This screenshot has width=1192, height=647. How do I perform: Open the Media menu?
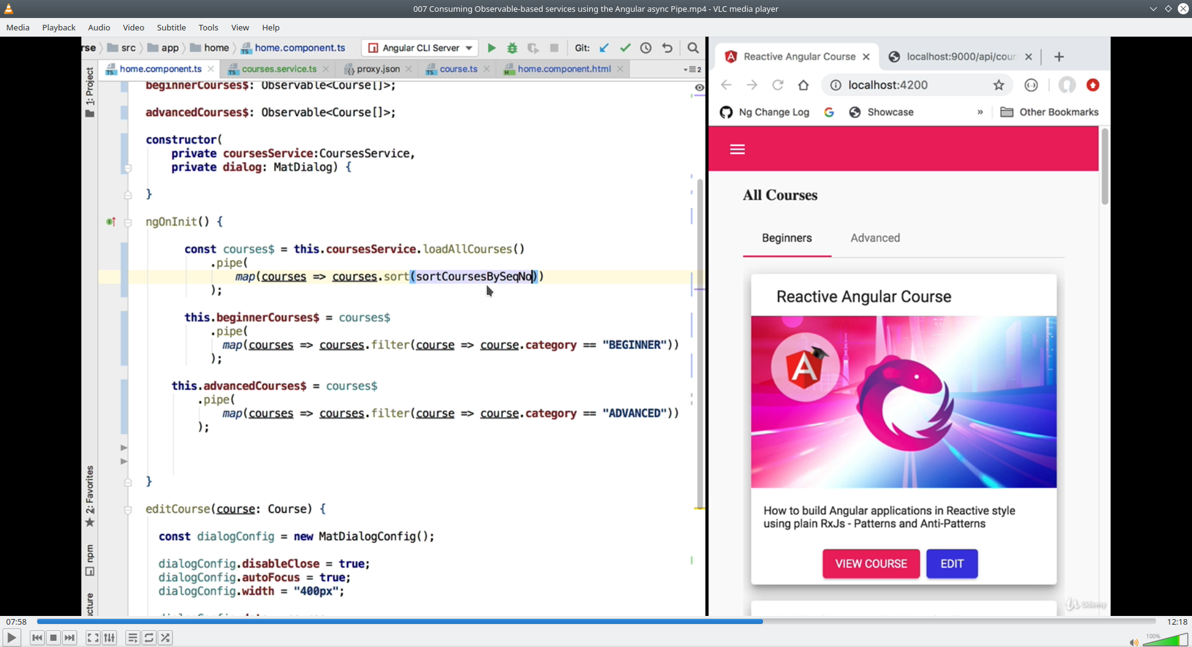(18, 27)
